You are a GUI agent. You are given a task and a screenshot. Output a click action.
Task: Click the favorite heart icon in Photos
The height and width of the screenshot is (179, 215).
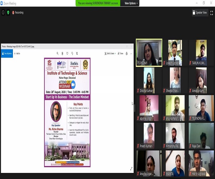(x=67, y=53)
